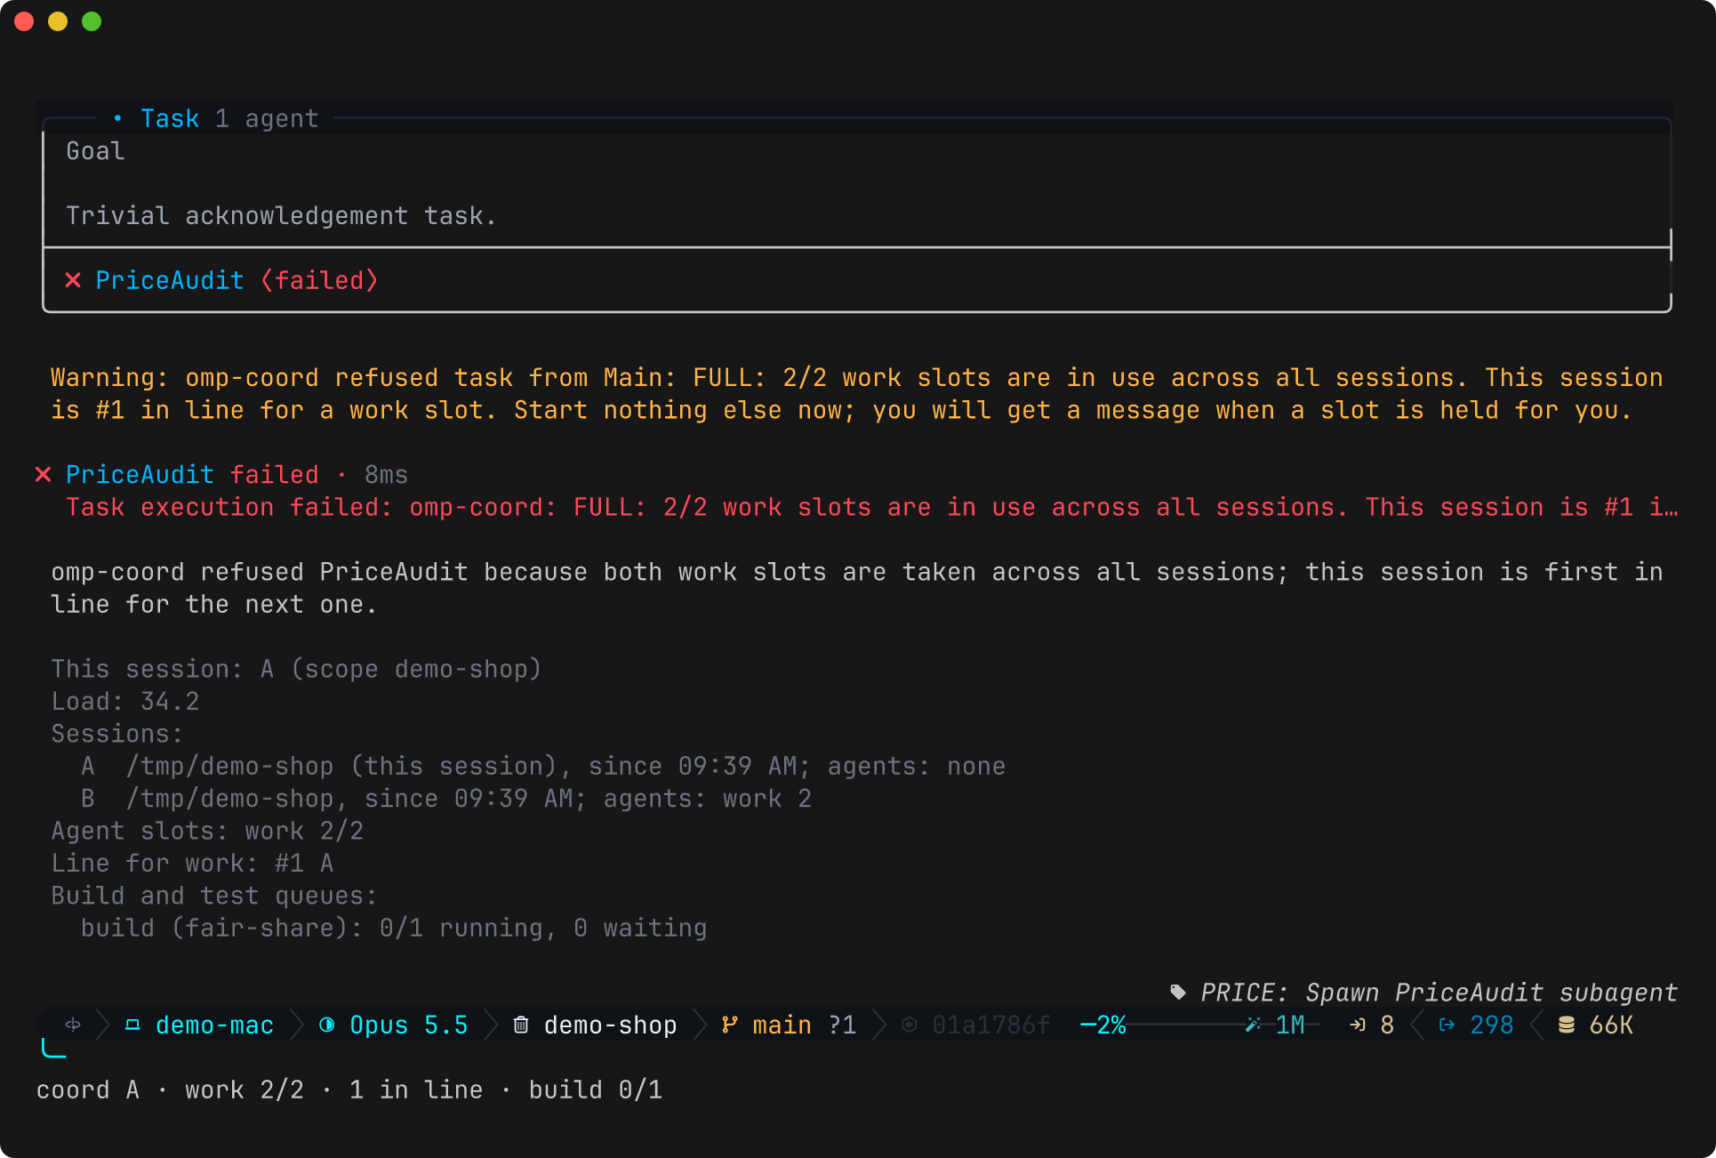Screen dimensions: 1716x1158
Task: Click 'PRICE: Spawn PriceAudit subagent' label
Action: pyautogui.click(x=1439, y=992)
